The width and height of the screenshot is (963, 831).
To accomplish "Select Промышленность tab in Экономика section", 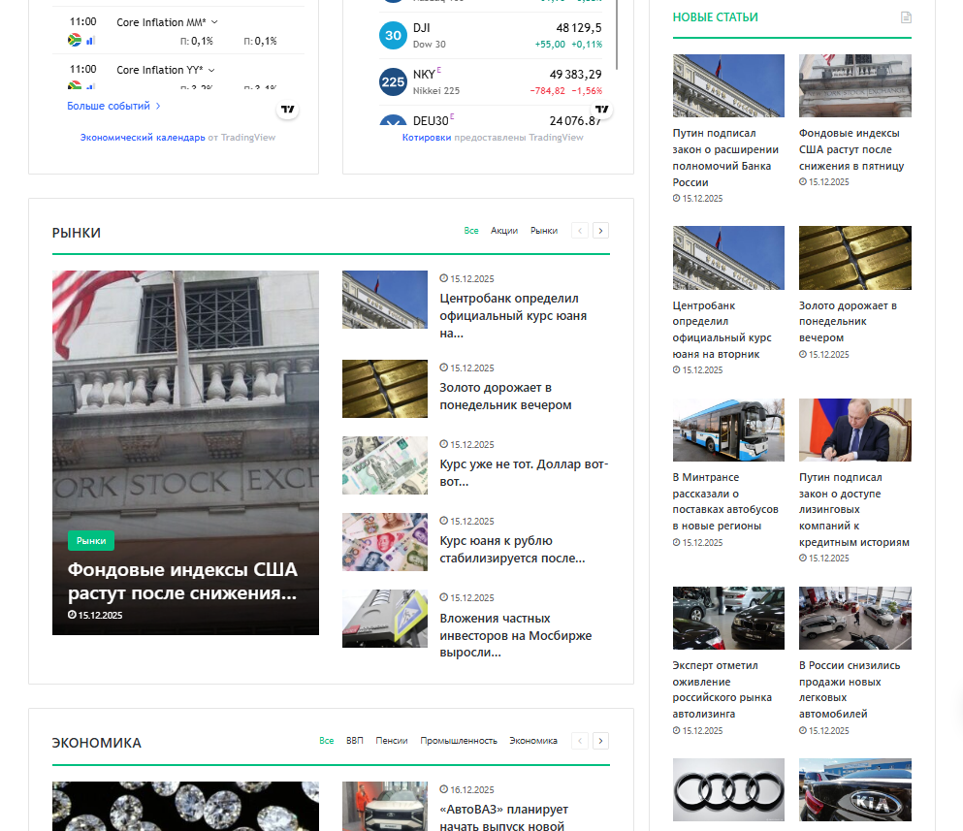I will pos(459,742).
